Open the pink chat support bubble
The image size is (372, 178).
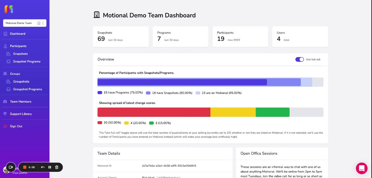(x=362, y=168)
